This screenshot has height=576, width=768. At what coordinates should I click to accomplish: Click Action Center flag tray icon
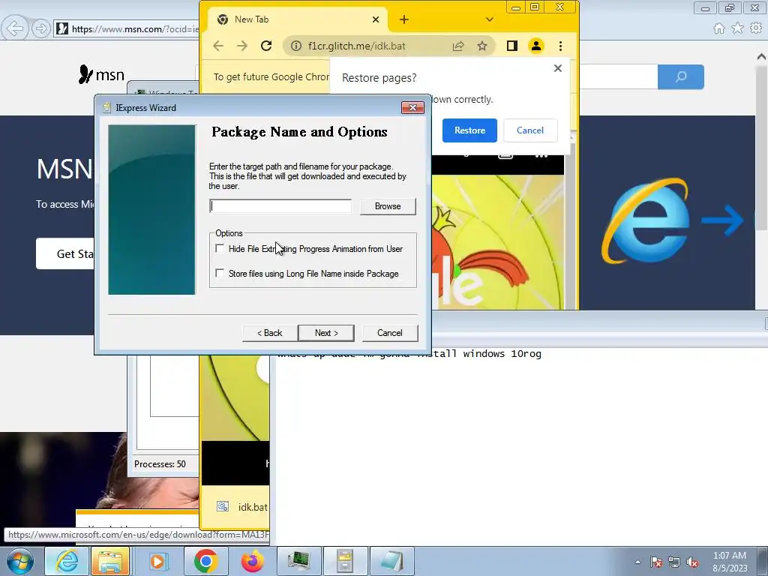pos(656,562)
